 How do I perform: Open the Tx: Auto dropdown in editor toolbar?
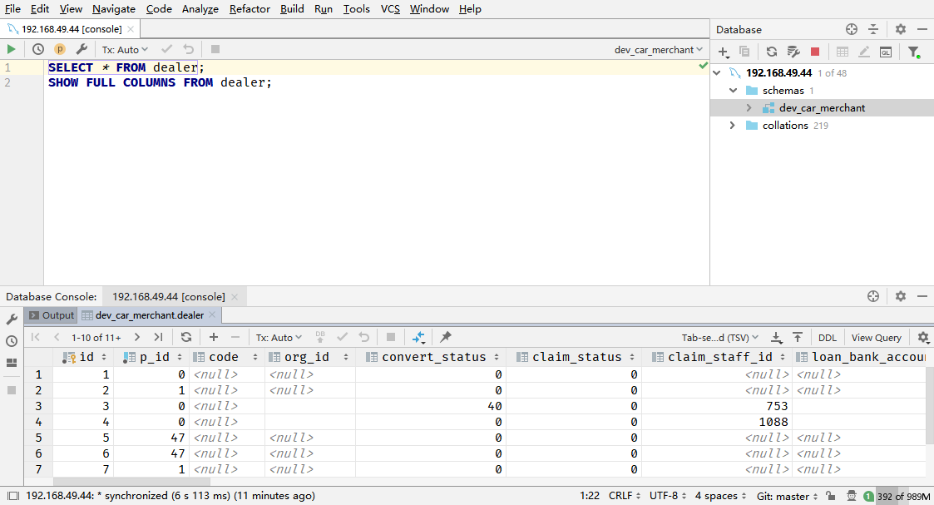(x=125, y=50)
